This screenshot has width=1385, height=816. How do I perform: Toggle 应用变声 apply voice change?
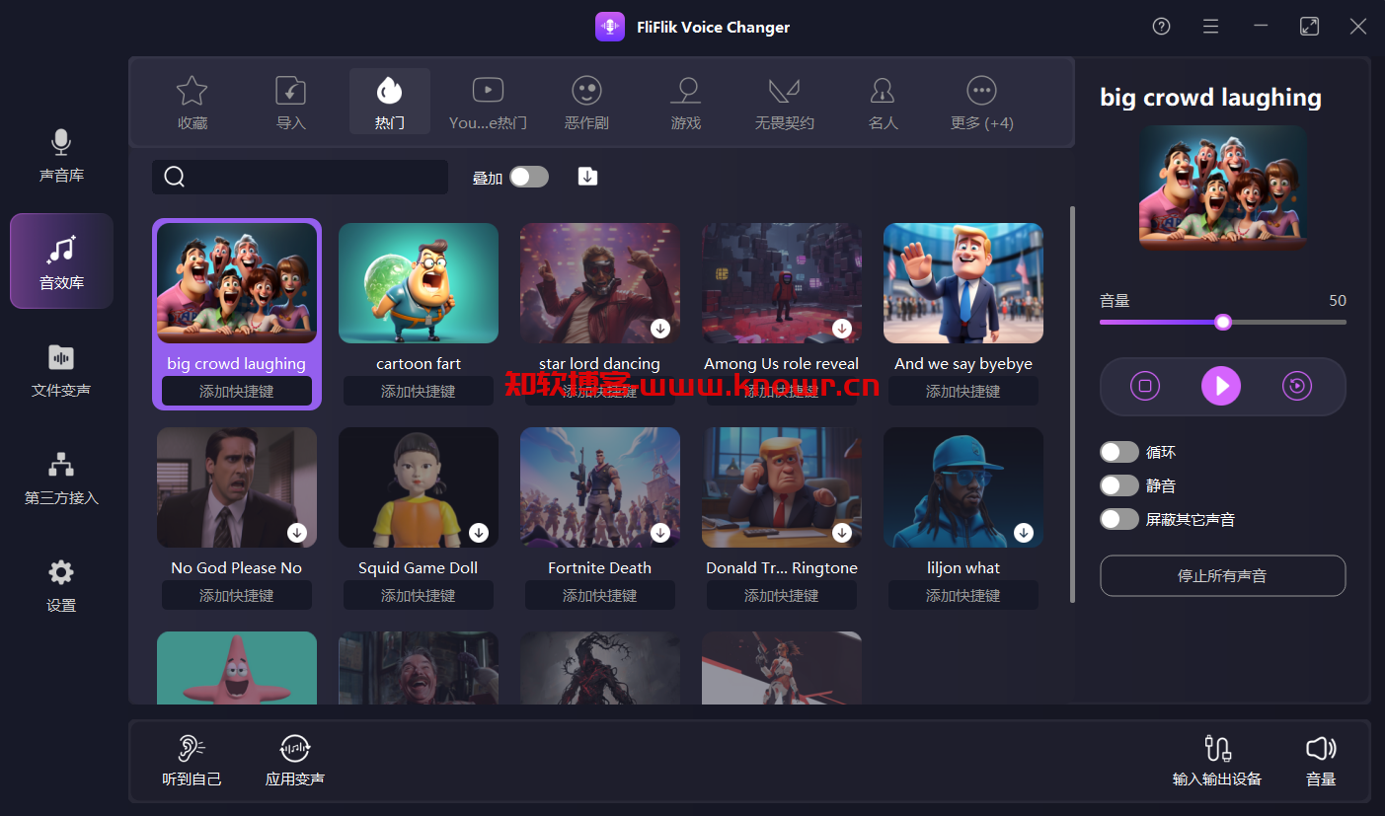[295, 760]
